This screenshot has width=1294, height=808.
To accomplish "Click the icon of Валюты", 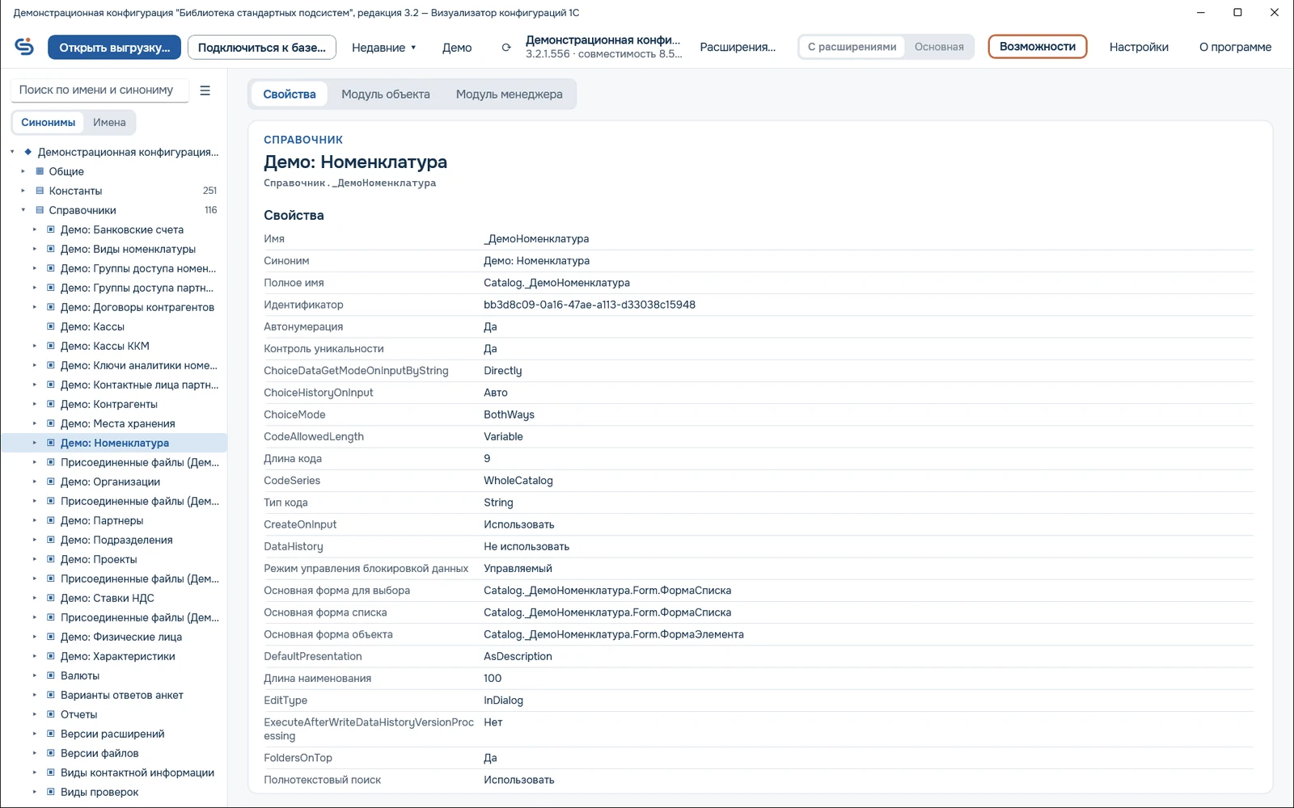I will point(51,675).
